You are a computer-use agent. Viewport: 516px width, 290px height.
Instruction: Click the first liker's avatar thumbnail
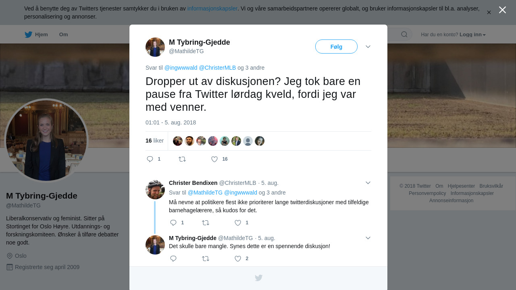pos(178,141)
